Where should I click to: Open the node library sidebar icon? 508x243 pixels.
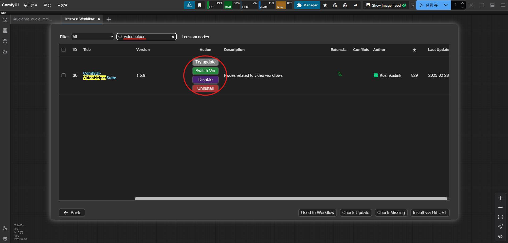(x=5, y=31)
